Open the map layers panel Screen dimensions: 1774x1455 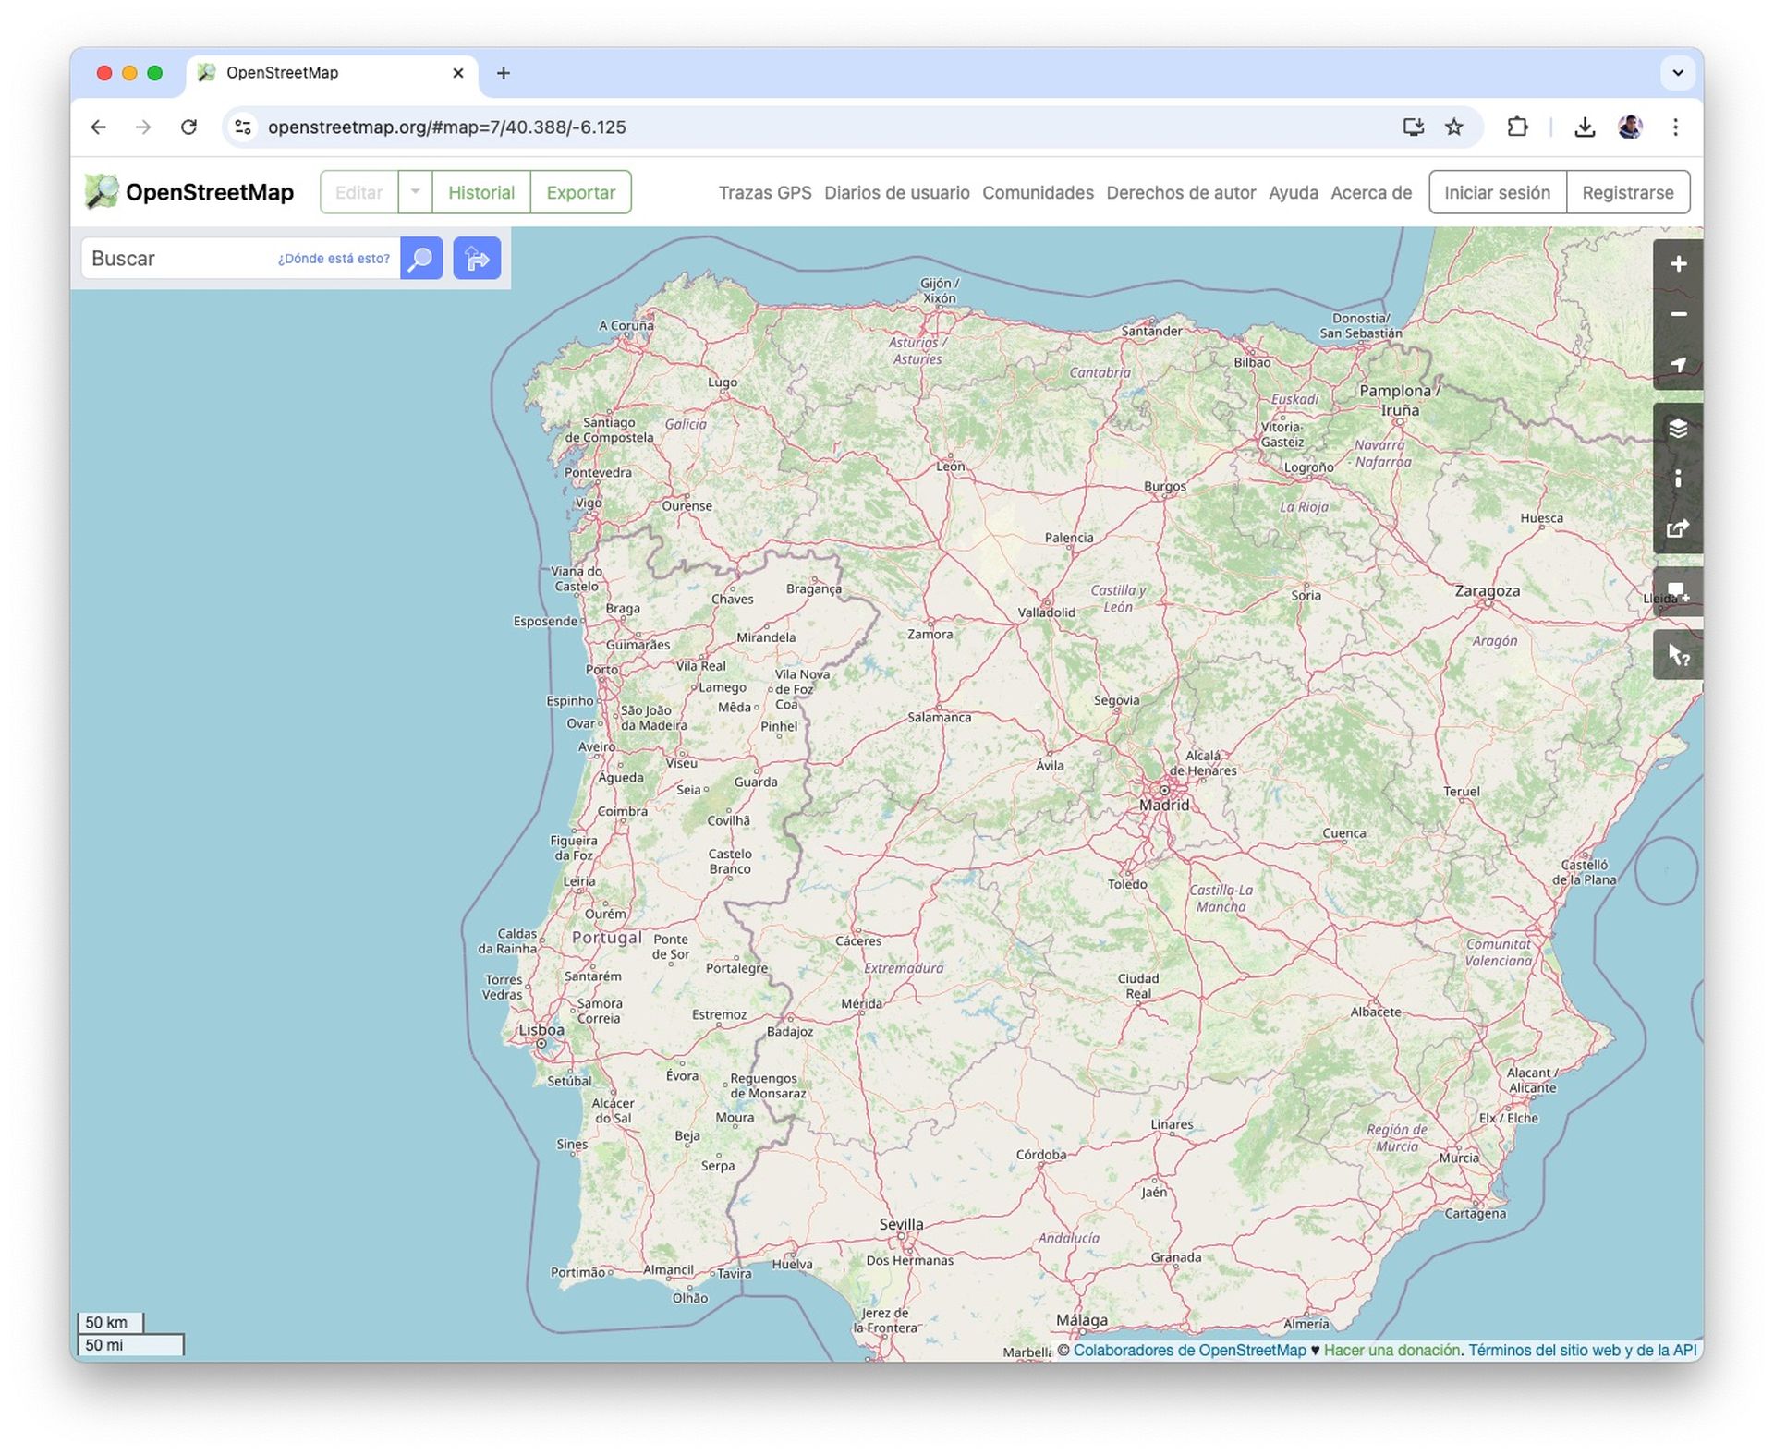(1679, 428)
